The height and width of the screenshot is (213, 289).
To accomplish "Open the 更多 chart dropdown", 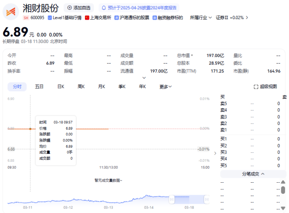I will [x=165, y=86].
